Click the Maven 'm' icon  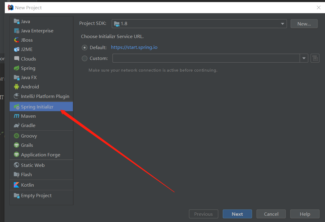tap(17, 116)
